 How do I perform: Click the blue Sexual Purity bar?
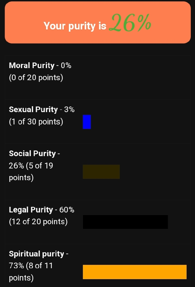pyautogui.click(x=87, y=122)
